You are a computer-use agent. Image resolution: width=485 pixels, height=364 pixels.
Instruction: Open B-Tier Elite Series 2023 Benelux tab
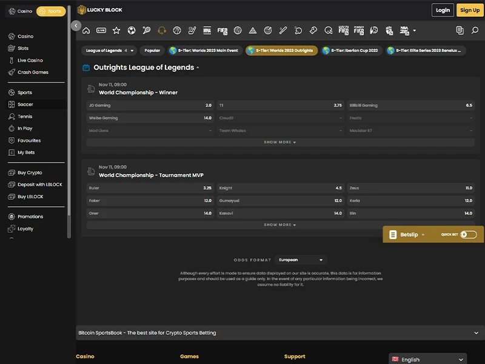coord(426,50)
